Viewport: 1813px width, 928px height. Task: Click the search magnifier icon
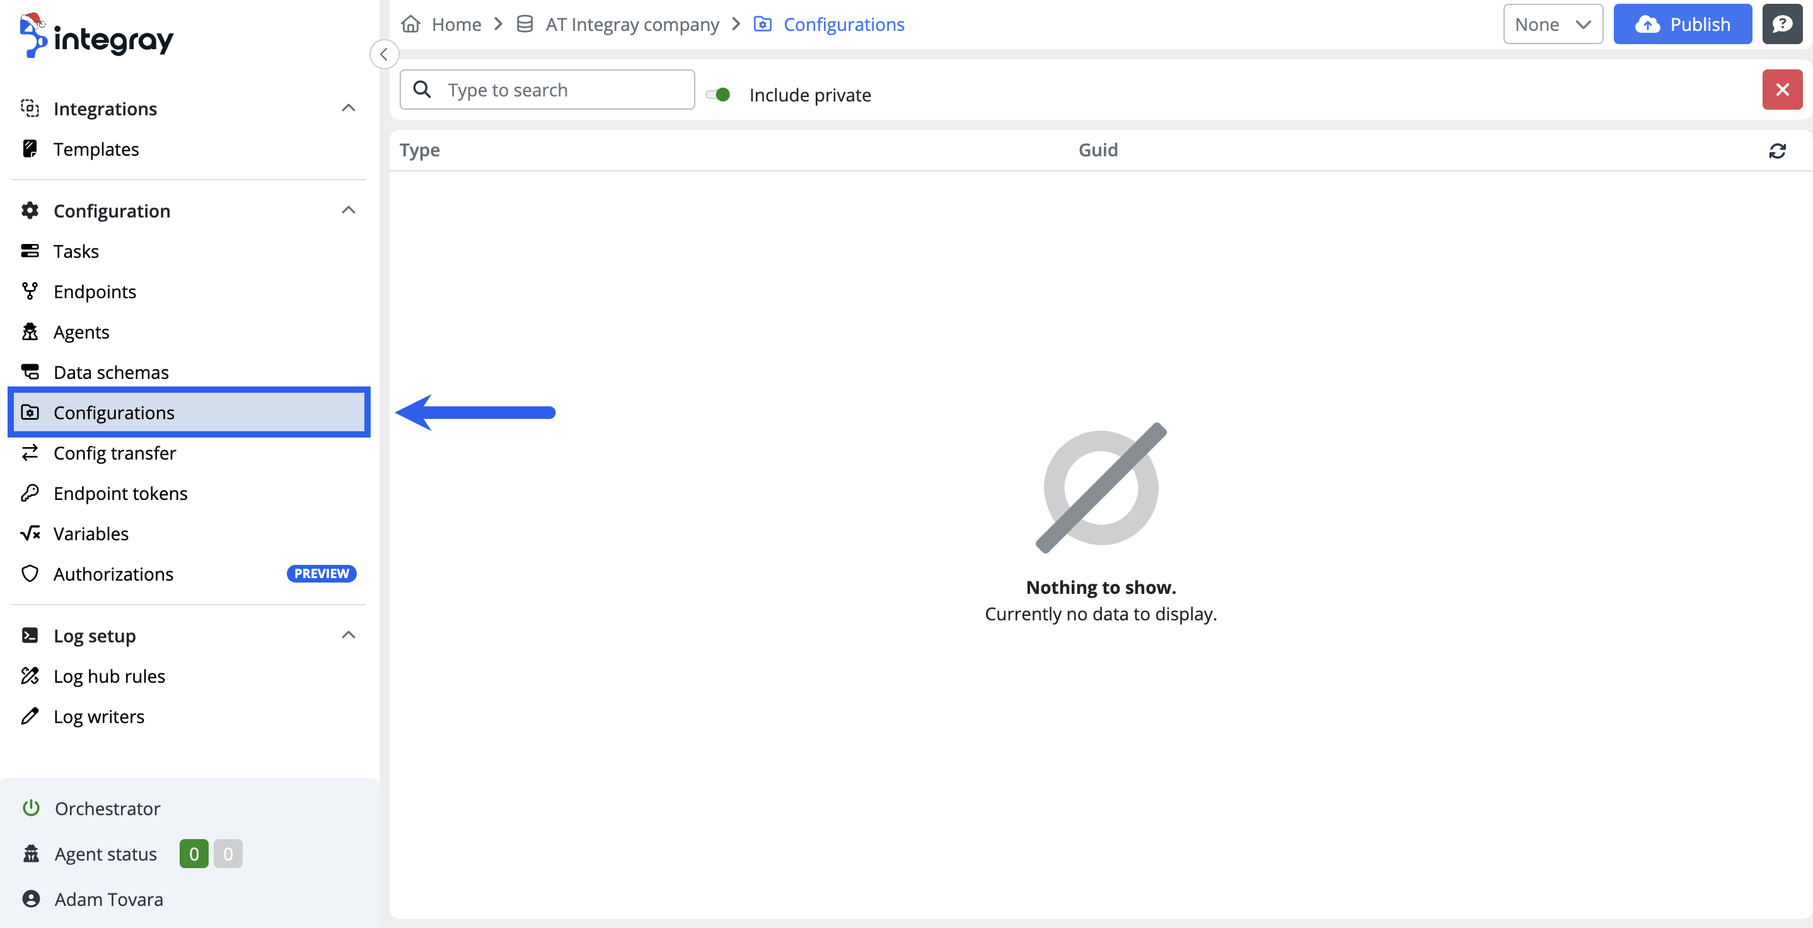pyautogui.click(x=422, y=90)
